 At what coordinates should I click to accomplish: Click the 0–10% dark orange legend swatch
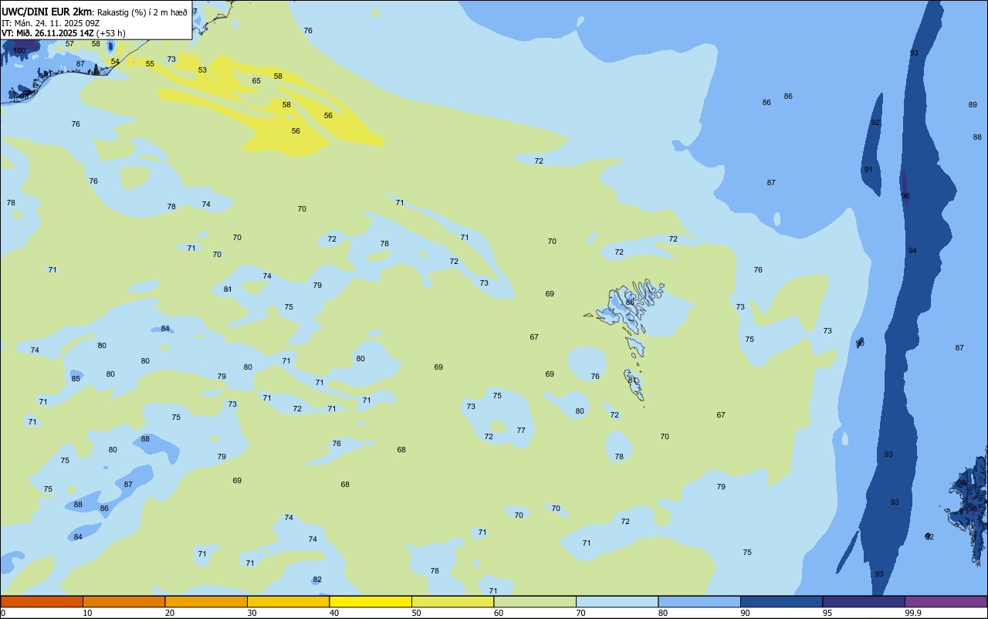[42, 601]
